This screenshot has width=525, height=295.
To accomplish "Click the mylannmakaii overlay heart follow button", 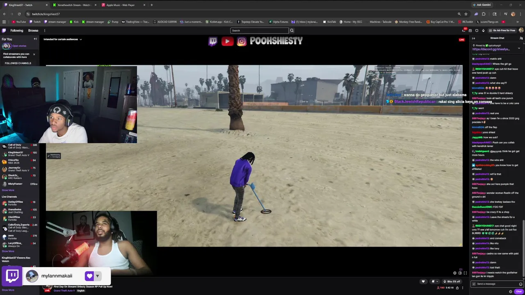I will click(x=89, y=276).
